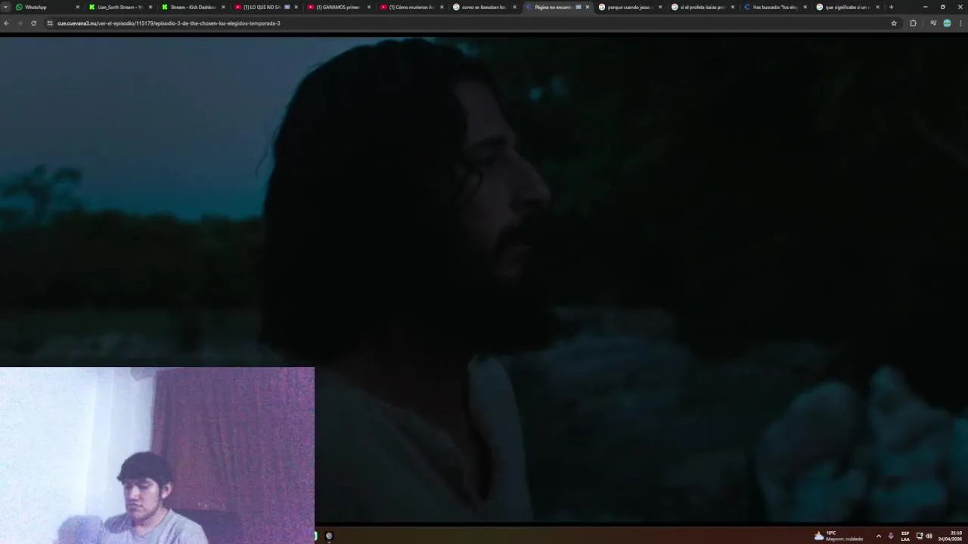
Task: Close the 'GANAMOS primer' tab
Action: pyautogui.click(x=369, y=7)
